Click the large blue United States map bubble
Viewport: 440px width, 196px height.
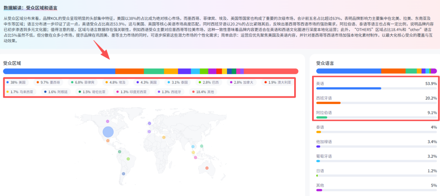pos(108,132)
